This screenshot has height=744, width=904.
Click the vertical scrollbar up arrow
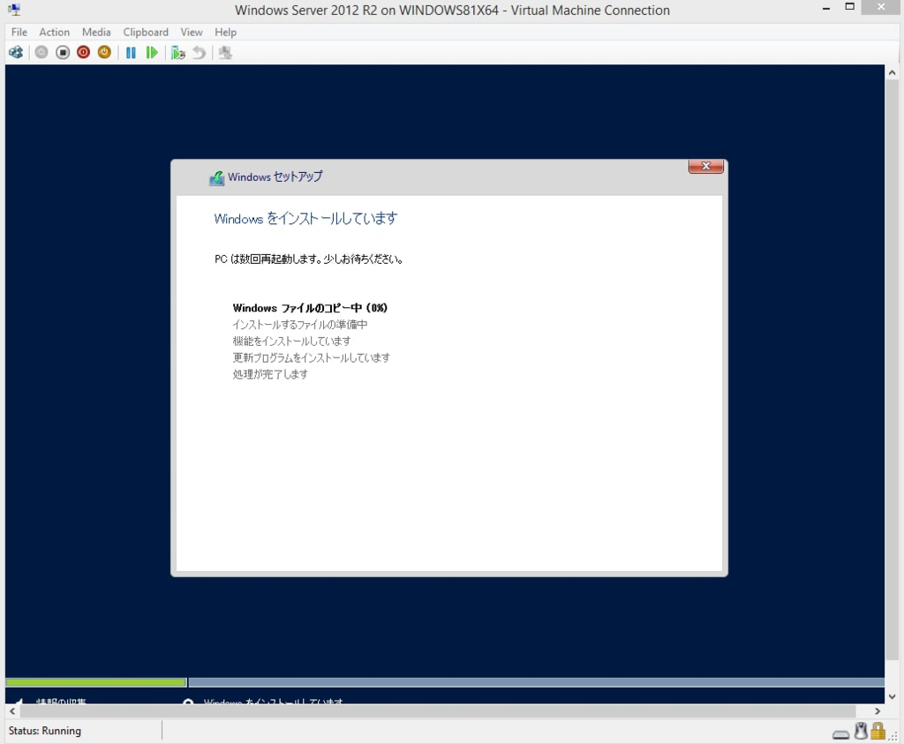[892, 72]
